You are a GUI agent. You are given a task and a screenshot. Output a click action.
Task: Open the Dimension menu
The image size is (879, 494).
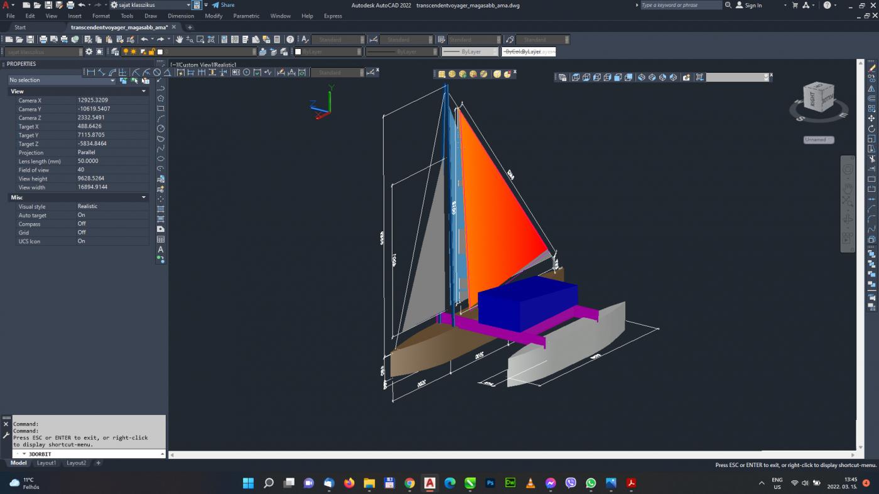(x=180, y=16)
